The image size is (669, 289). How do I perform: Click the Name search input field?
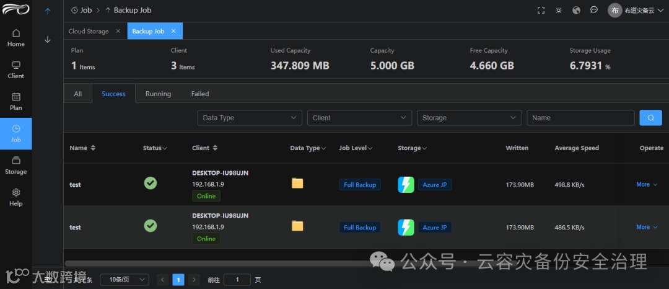pos(580,118)
